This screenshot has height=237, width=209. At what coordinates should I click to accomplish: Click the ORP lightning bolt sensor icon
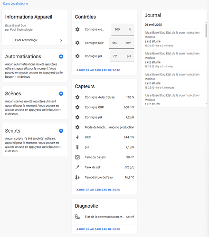tap(77, 137)
